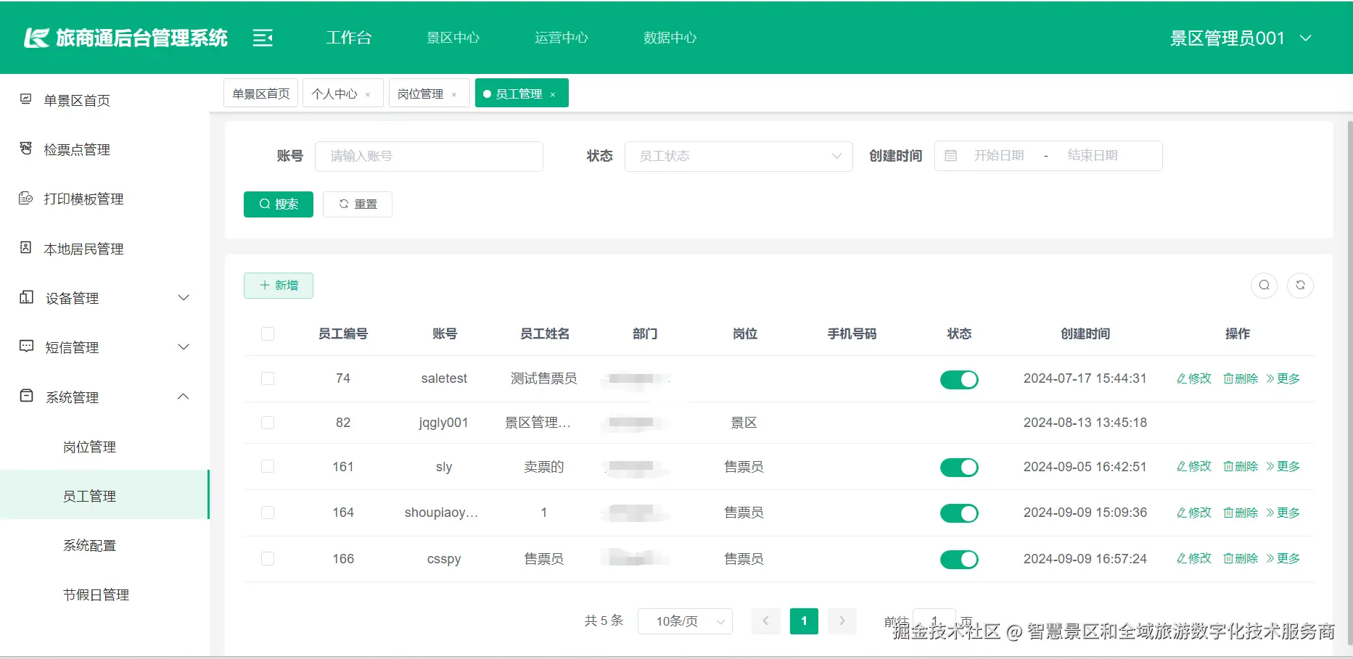
Task: Check the row checkbox for employee 161
Action: pos(268,466)
